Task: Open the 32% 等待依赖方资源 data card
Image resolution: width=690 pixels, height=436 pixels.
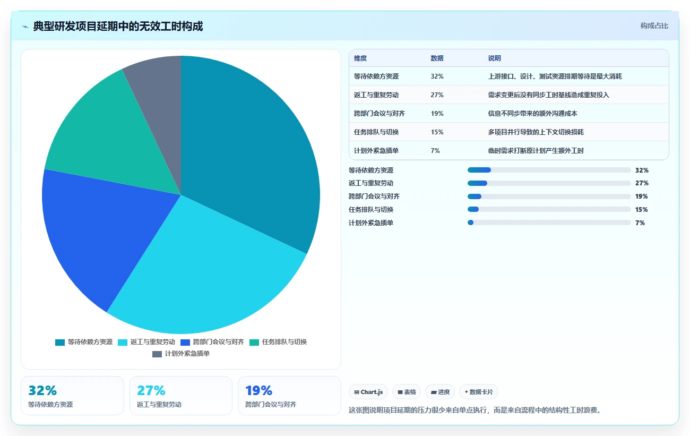Action: [x=72, y=396]
